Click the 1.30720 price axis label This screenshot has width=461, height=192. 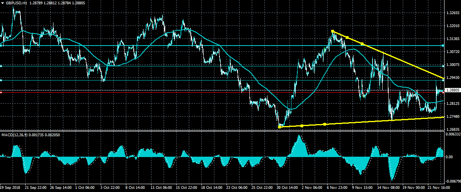(453, 52)
